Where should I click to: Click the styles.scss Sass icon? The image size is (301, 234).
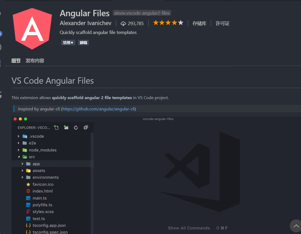pyautogui.click(x=28, y=212)
